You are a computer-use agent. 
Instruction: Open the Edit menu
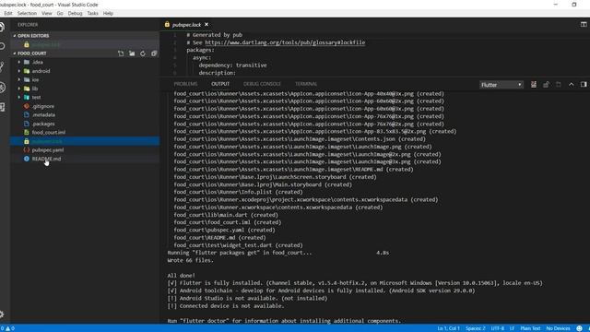point(8,13)
